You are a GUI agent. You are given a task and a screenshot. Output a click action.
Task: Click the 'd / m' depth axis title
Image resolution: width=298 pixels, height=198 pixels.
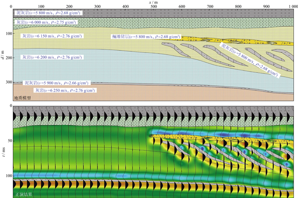[3, 56]
